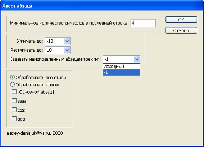Click the alexey-denisjuk@ya.ru, 2008 text
Screen dimensions: 204x147
tap(35, 133)
